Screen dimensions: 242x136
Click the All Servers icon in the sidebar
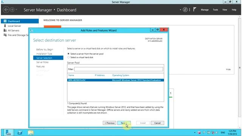(x=5, y=30)
